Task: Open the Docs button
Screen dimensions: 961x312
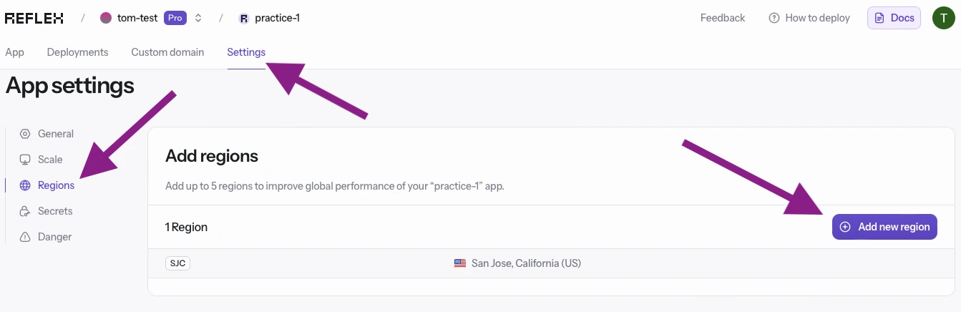Action: [894, 18]
